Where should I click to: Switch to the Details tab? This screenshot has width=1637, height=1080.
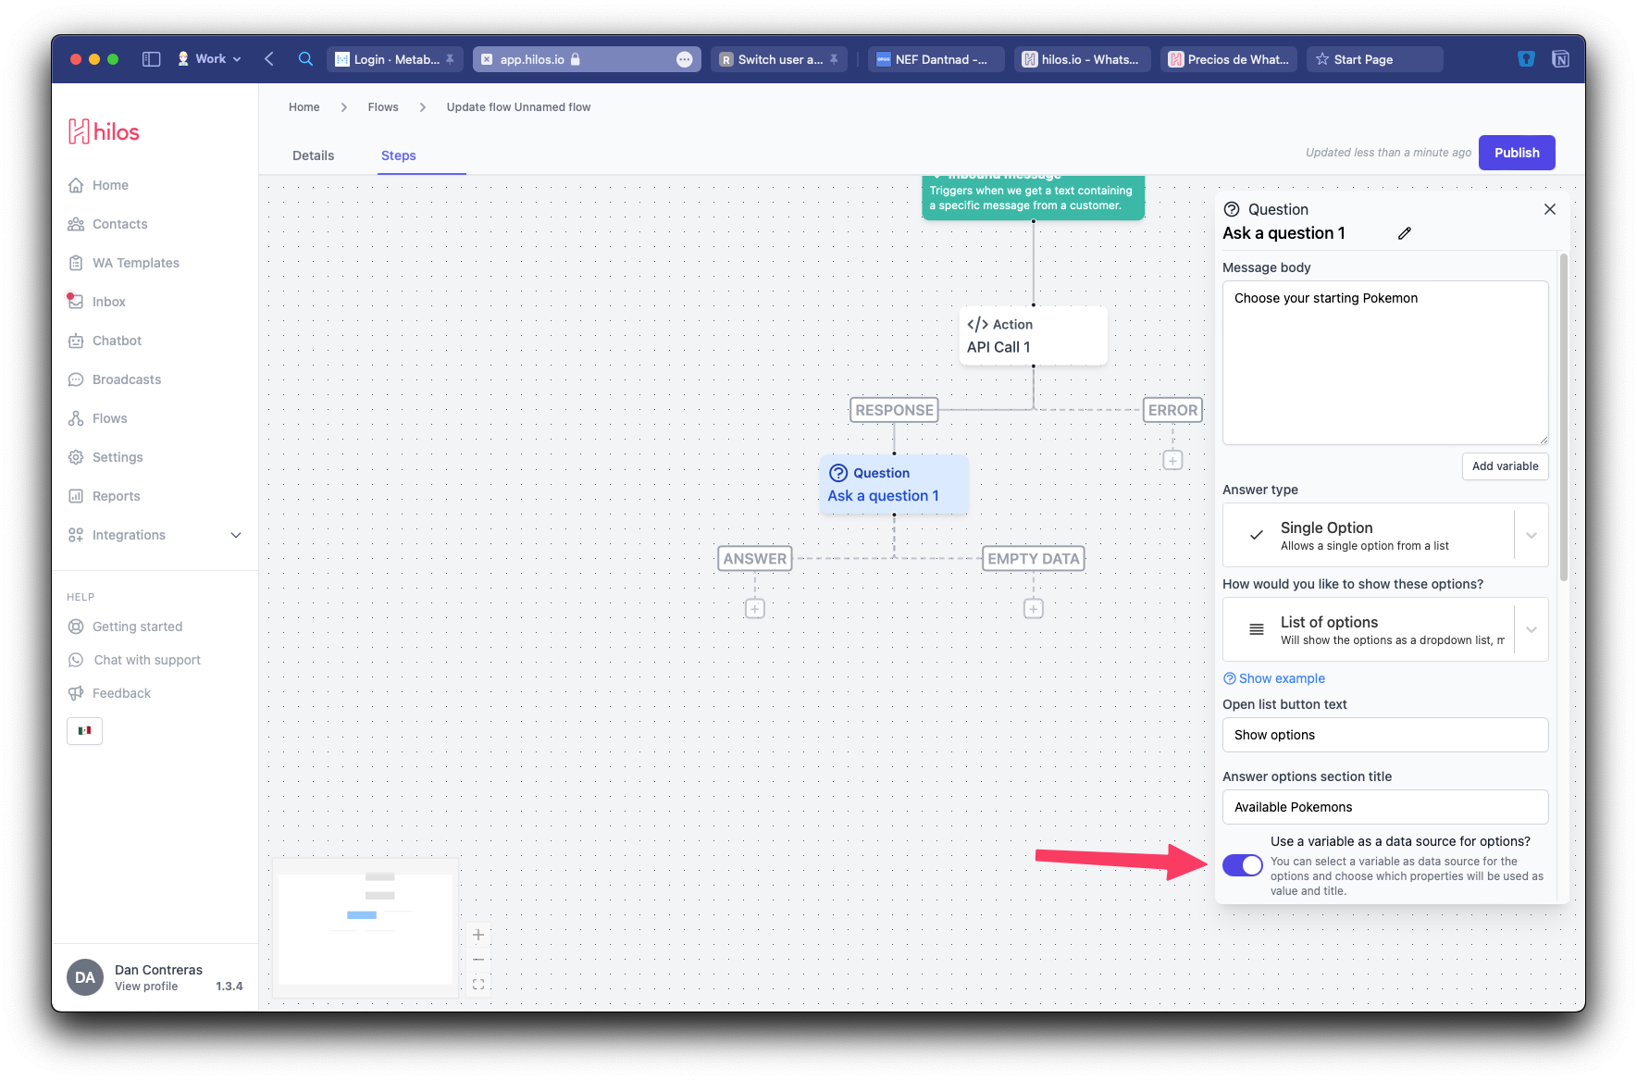313,155
